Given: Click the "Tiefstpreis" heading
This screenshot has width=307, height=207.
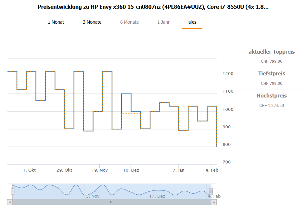Looking at the screenshot, I should [272, 74].
